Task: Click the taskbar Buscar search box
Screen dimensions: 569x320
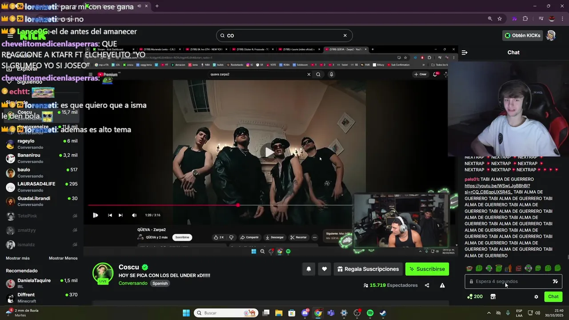Action: point(227,313)
